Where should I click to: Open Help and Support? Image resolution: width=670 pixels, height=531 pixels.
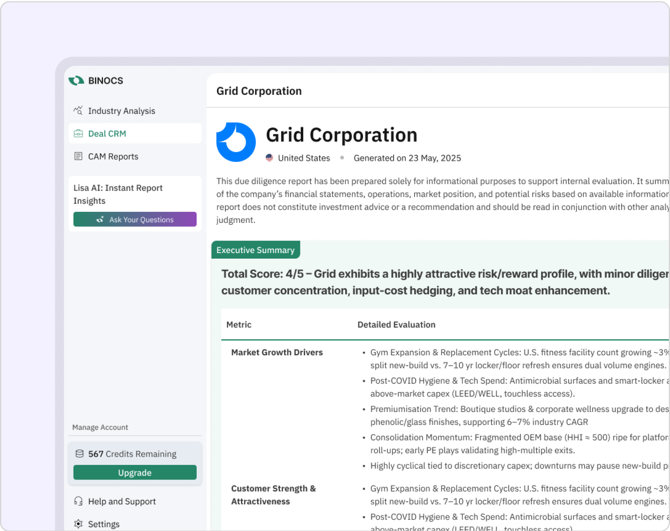pyautogui.click(x=135, y=501)
